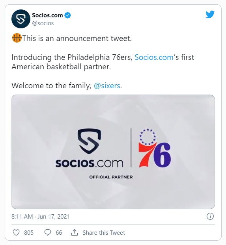
Task: Open the @sixers mention link
Action: click(107, 85)
